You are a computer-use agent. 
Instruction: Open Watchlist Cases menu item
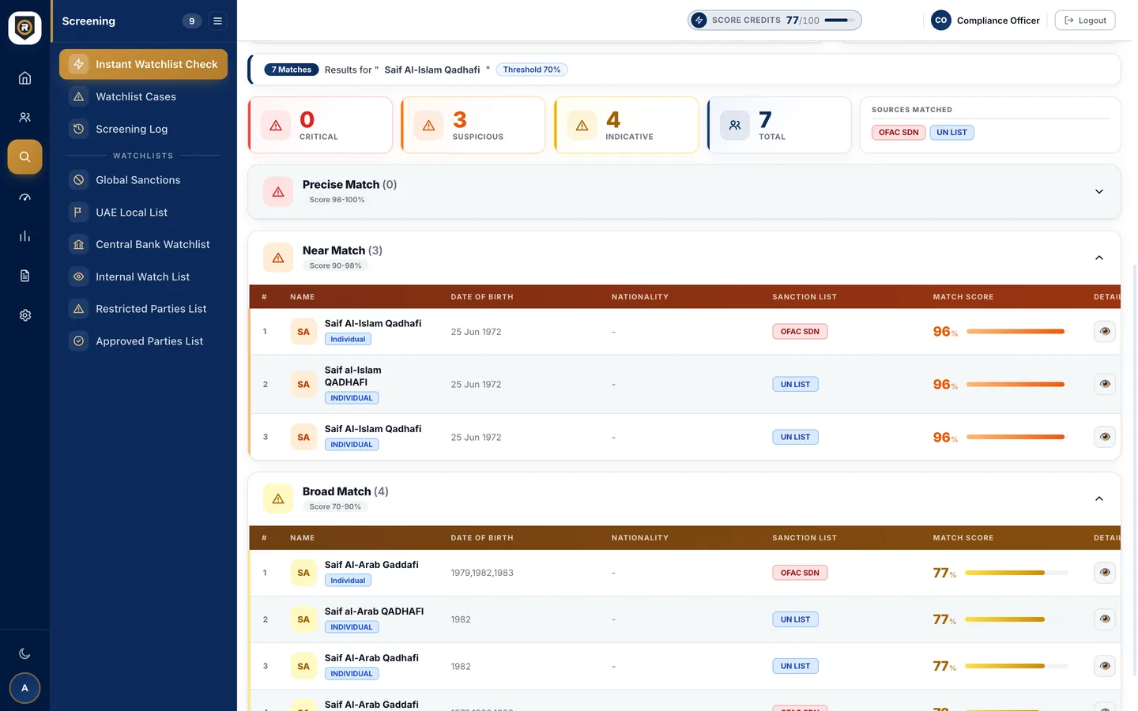click(143, 96)
